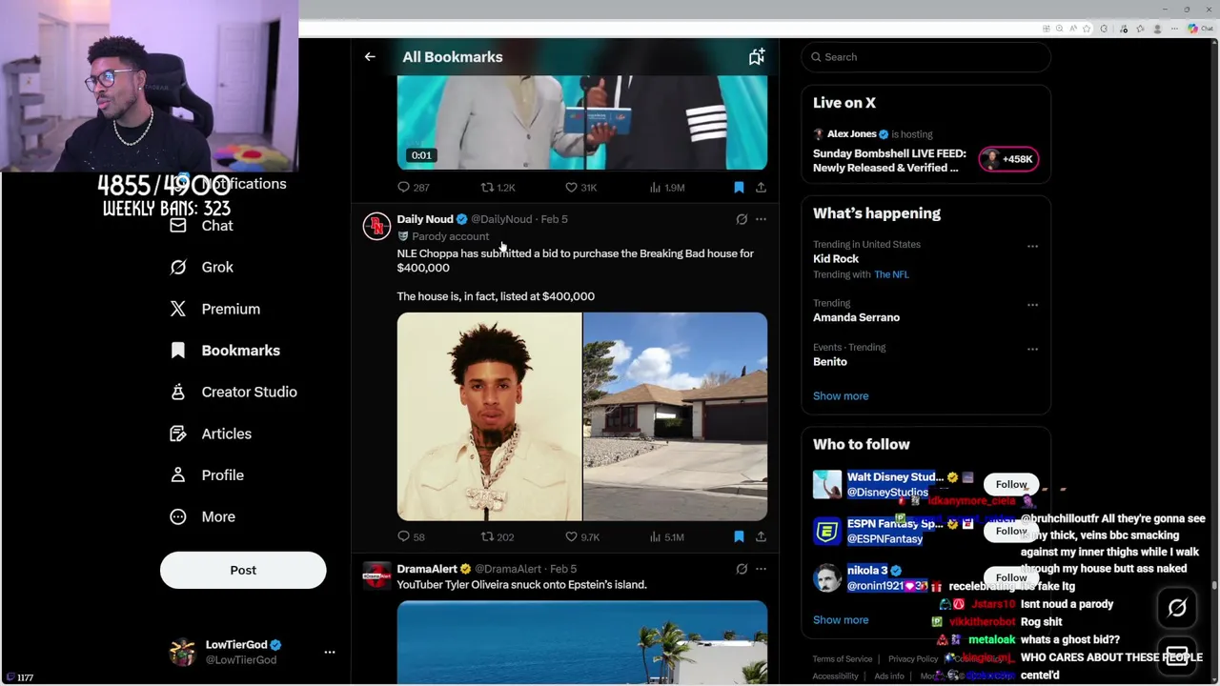Open the Breaking Bad house photo
This screenshot has width=1220, height=686.
click(x=675, y=416)
